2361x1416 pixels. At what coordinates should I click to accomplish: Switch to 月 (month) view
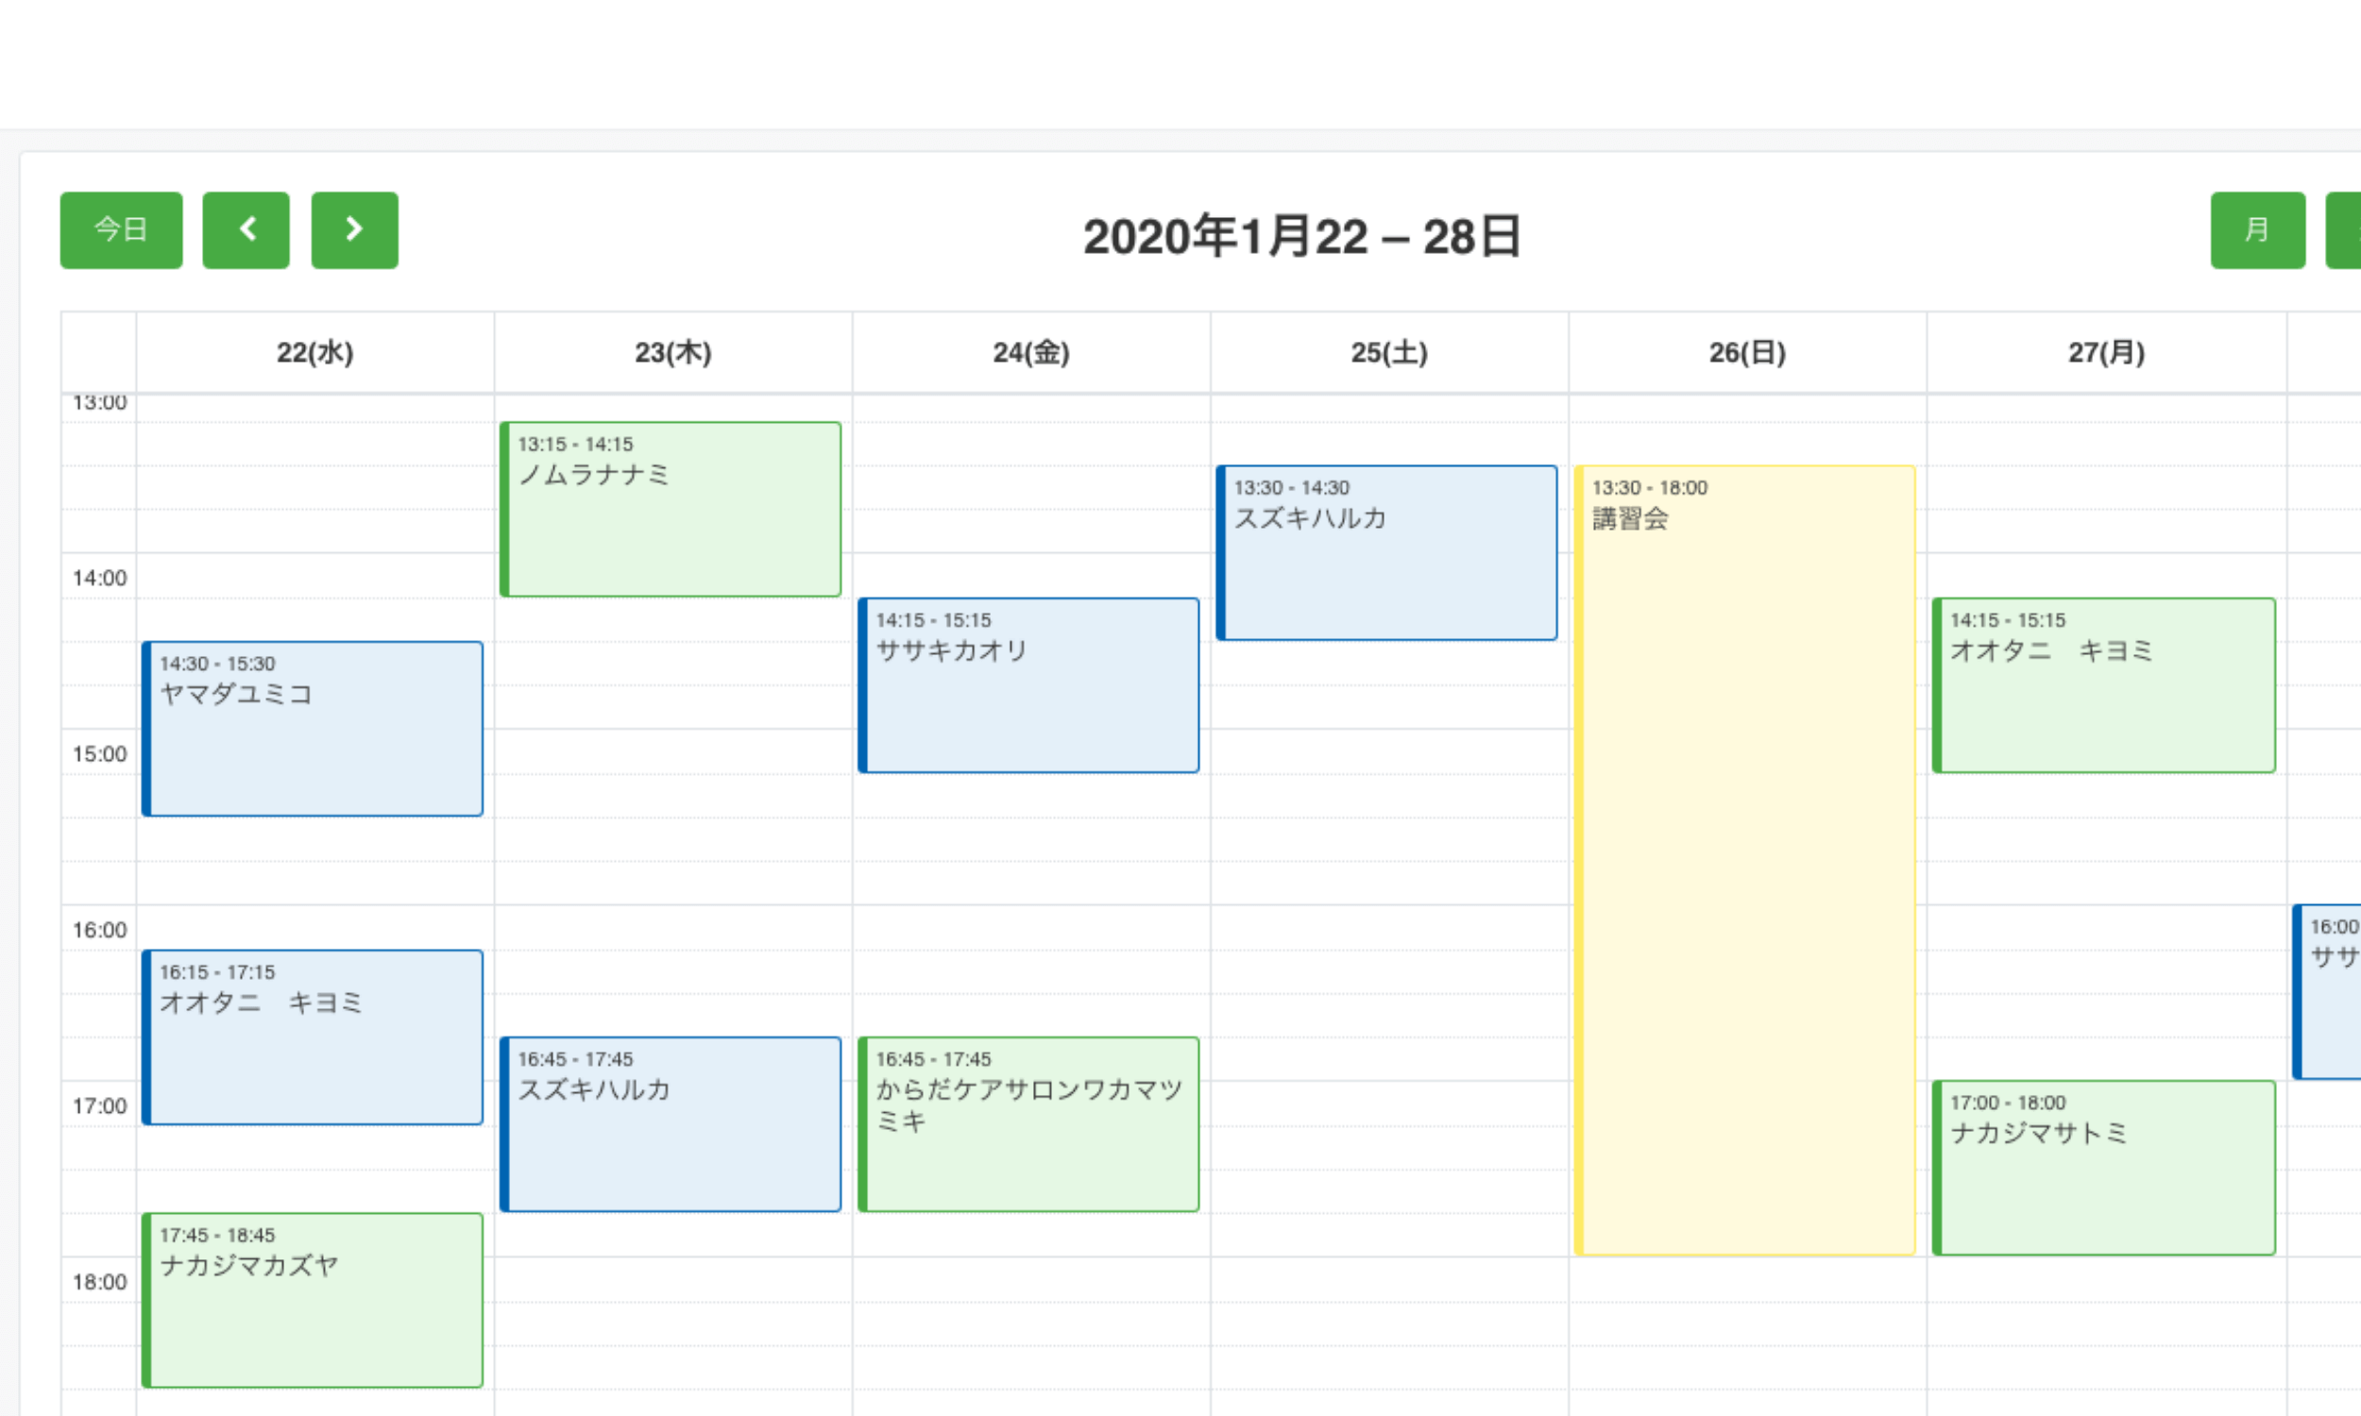point(2257,230)
